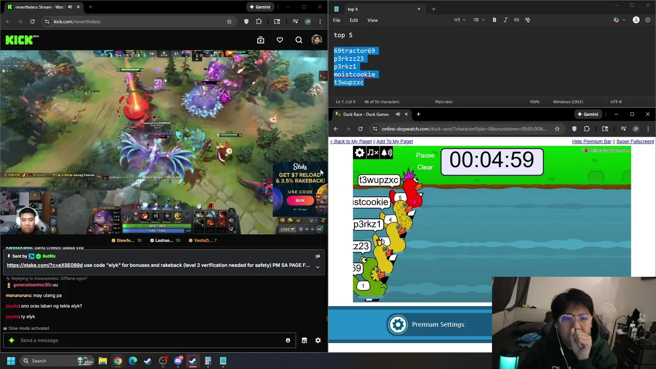
Task: Click 'Windows (CRLF)' line ending indicator
Action: click(x=569, y=101)
